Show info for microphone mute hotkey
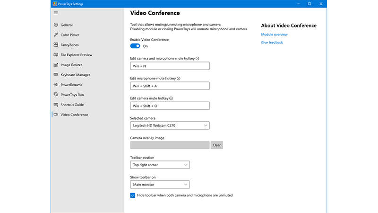The image size is (378, 213). (x=179, y=79)
